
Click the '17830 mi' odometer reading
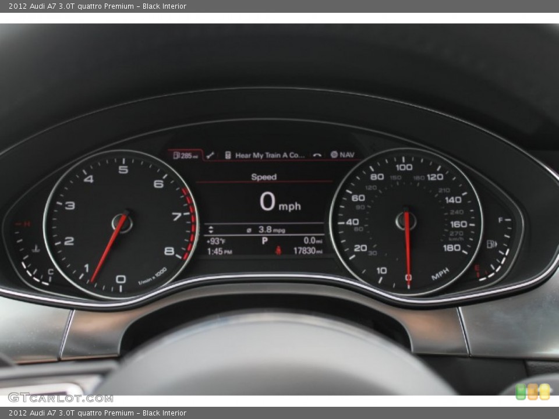[x=307, y=251]
